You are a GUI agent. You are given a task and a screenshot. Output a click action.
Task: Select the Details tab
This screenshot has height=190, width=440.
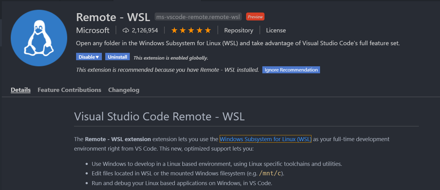[21, 90]
